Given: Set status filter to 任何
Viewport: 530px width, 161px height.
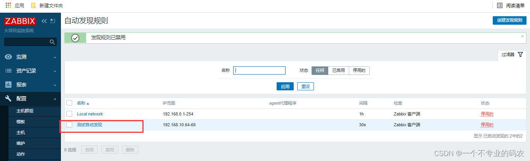Looking at the screenshot, I should 320,71.
